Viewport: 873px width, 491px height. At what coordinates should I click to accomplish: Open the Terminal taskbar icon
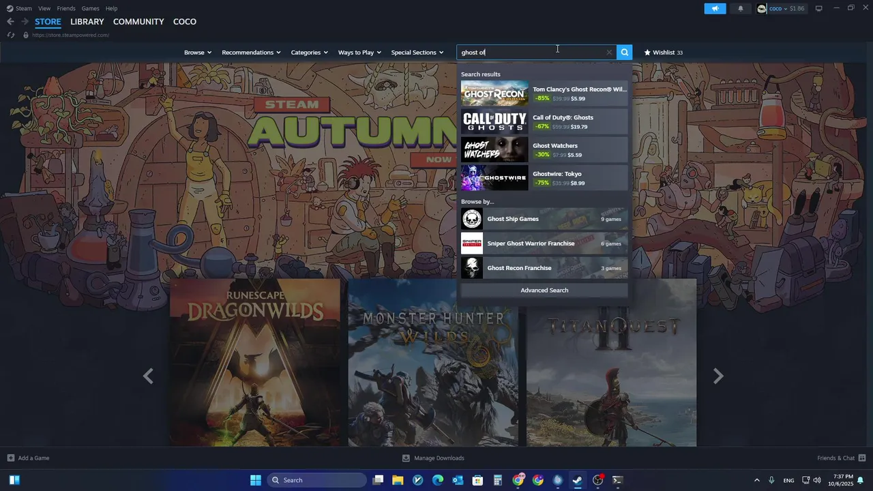[x=617, y=480]
